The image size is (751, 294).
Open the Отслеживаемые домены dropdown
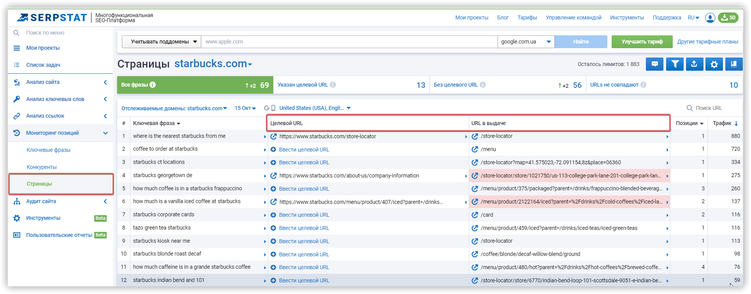coord(174,108)
